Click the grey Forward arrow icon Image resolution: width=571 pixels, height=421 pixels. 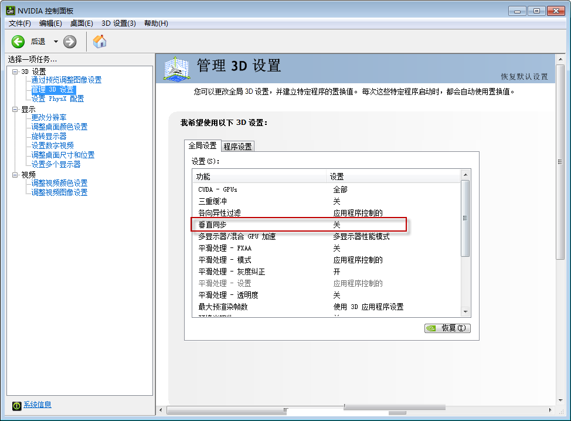point(70,42)
